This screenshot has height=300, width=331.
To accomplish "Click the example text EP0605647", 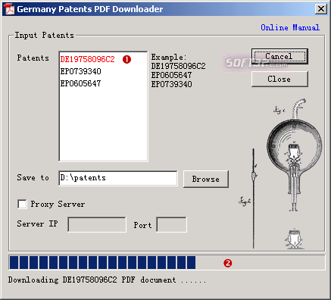I will pos(171,75).
